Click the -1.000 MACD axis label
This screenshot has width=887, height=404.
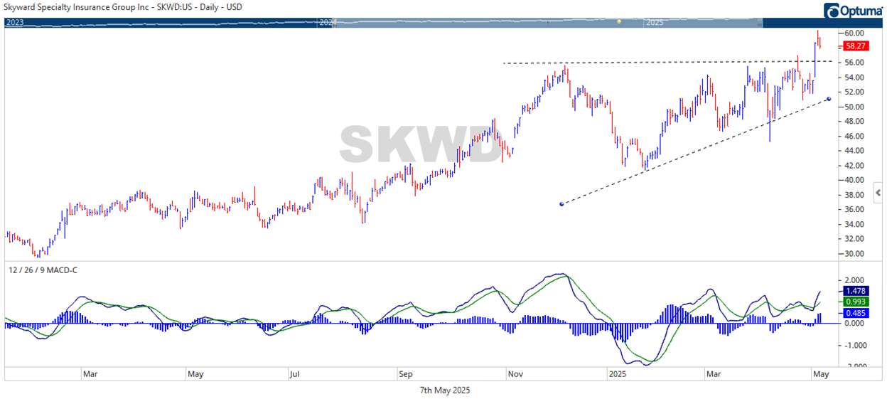coord(854,345)
